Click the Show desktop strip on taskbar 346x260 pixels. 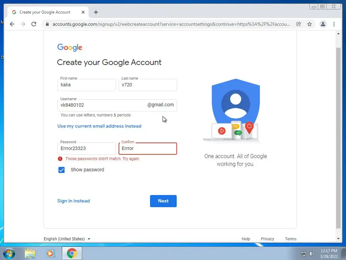(344, 254)
